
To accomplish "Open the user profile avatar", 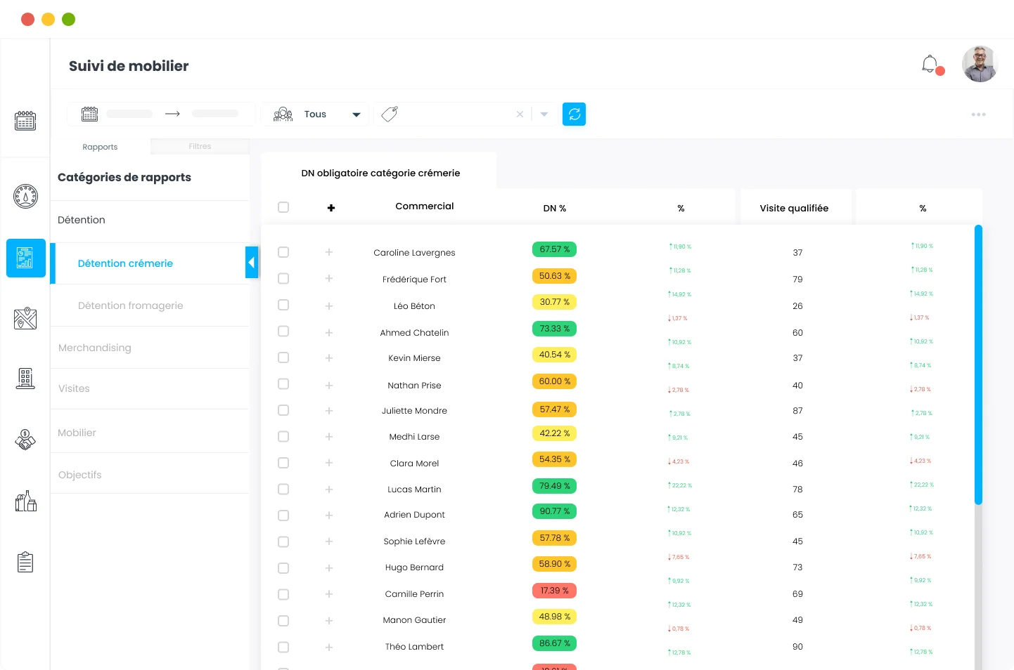I will coord(980,64).
